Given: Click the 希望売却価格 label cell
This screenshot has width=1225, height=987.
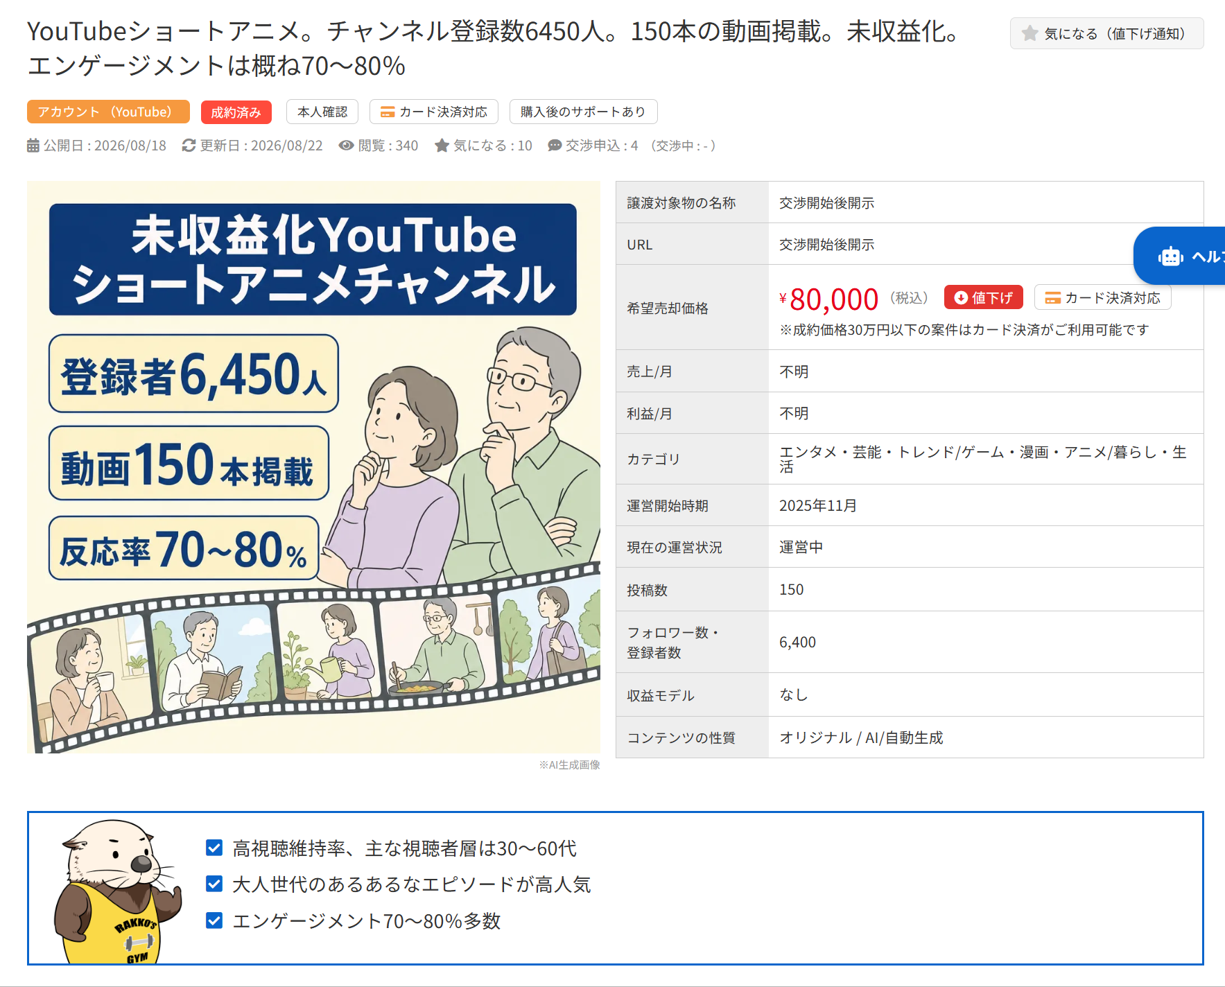Looking at the screenshot, I should coord(692,307).
